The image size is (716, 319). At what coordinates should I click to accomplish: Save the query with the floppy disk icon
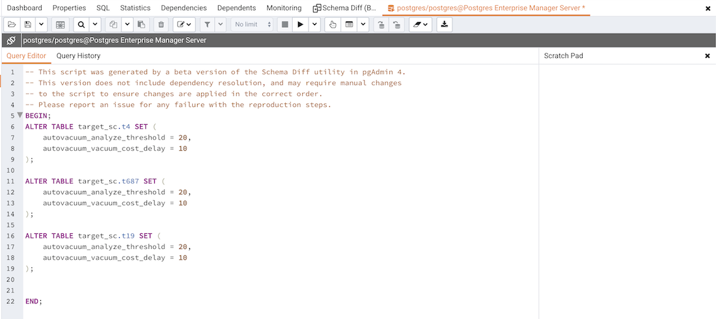tap(28, 25)
